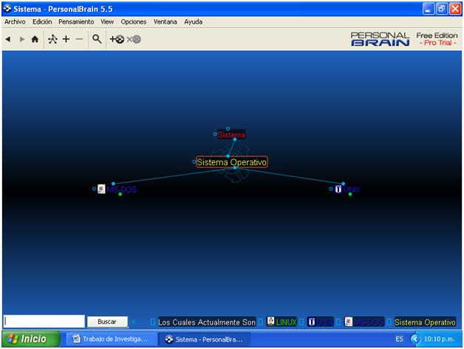
Task: Click the minus icon in toolbar
Action: pos(79,39)
